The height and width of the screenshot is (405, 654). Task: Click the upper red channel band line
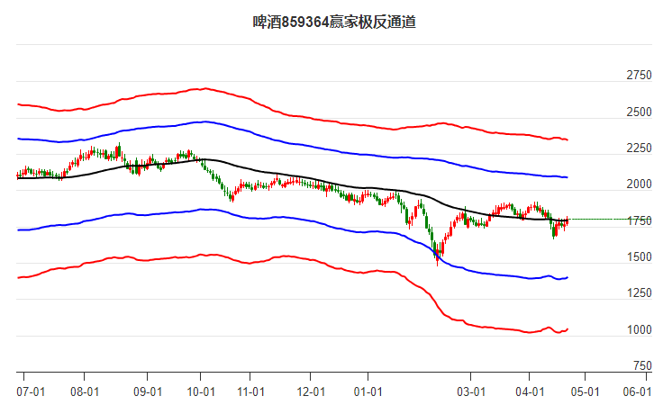(x=292, y=114)
